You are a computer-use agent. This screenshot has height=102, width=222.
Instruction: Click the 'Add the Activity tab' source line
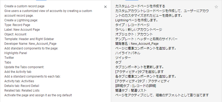[18, 72]
